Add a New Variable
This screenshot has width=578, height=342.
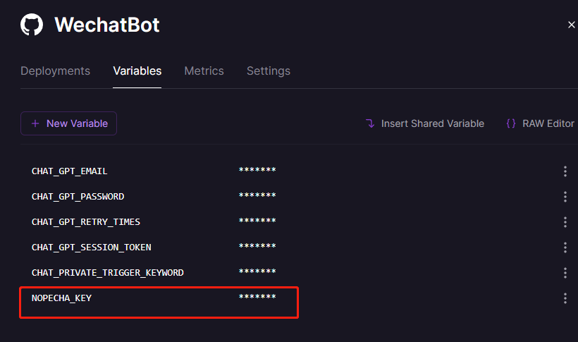click(68, 123)
